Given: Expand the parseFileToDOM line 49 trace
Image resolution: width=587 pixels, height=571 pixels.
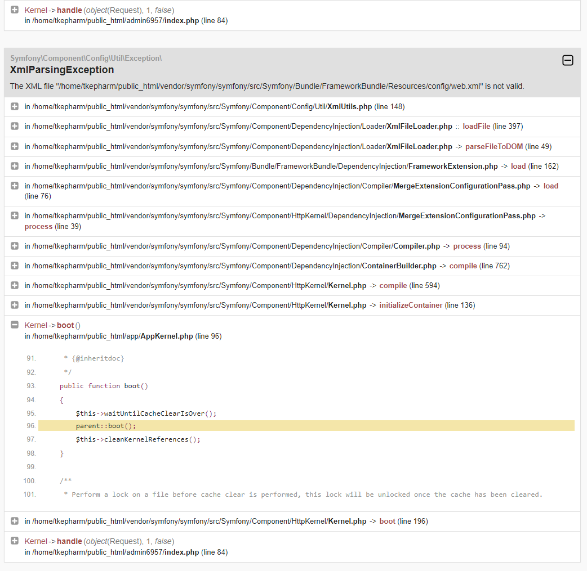Looking at the screenshot, I should click(x=15, y=146).
